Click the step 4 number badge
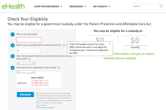The width and height of the screenshot is (166, 110). coord(13,68)
